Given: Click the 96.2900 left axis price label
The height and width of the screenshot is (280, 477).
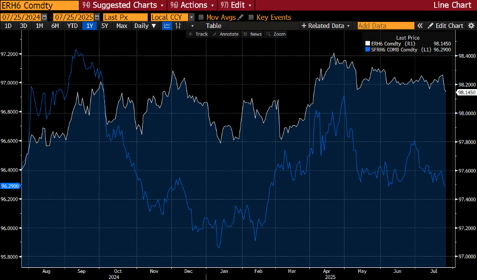Looking at the screenshot, I should (x=10, y=186).
